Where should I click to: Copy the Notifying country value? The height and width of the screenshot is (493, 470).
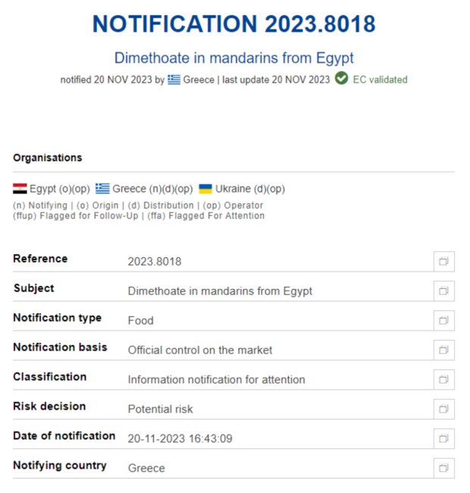[x=444, y=467]
